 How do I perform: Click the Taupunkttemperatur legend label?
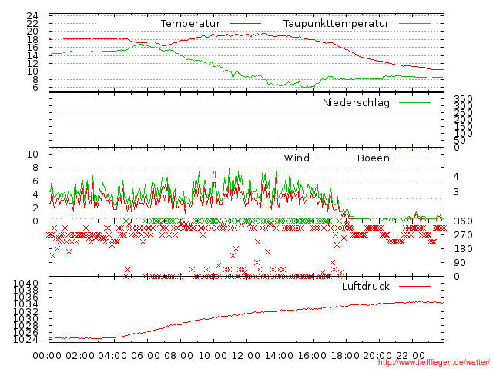coord(336,24)
